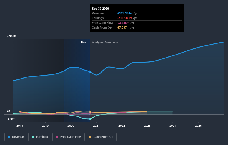This screenshot has height=145, width=228.
Task: Click the 'Free Cash Flow' tooltip row label
Action: pyautogui.click(x=102, y=23)
